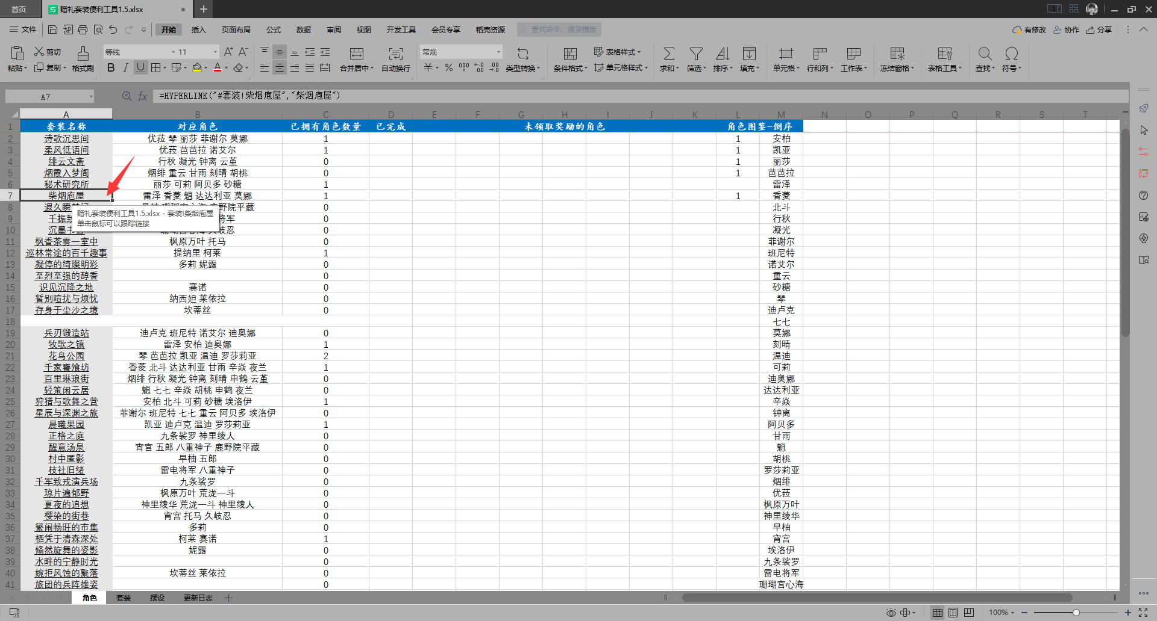The image size is (1157, 621).
Task: Follow the 诗歌沉思间 hyperlink
Action: [x=66, y=139]
